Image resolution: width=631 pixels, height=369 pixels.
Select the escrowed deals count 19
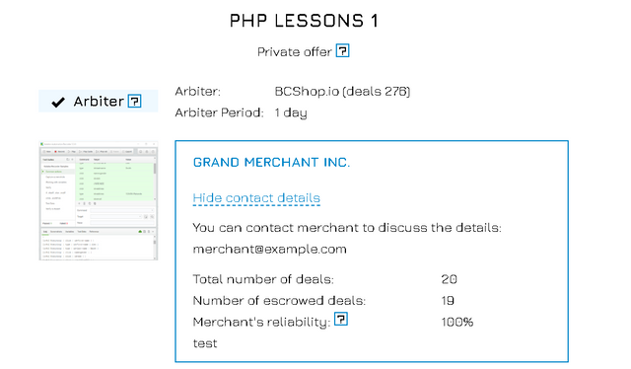tap(448, 301)
